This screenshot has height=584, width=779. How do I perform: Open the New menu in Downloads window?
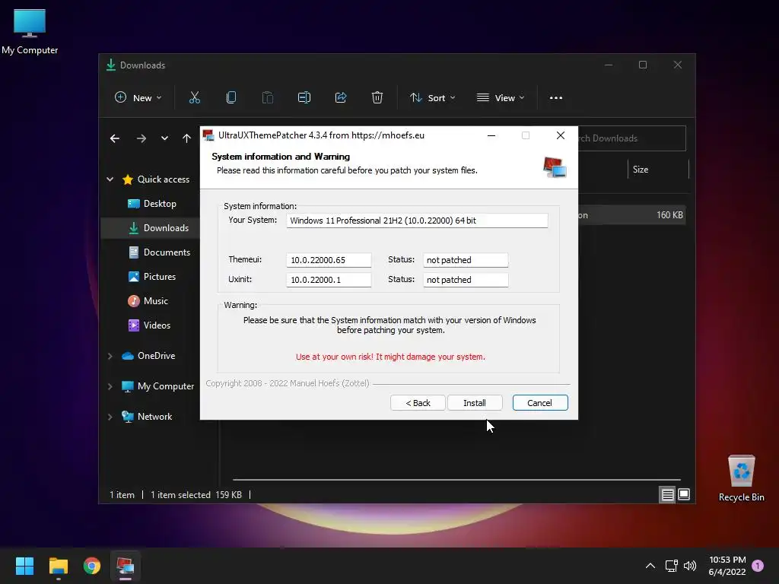tap(138, 98)
